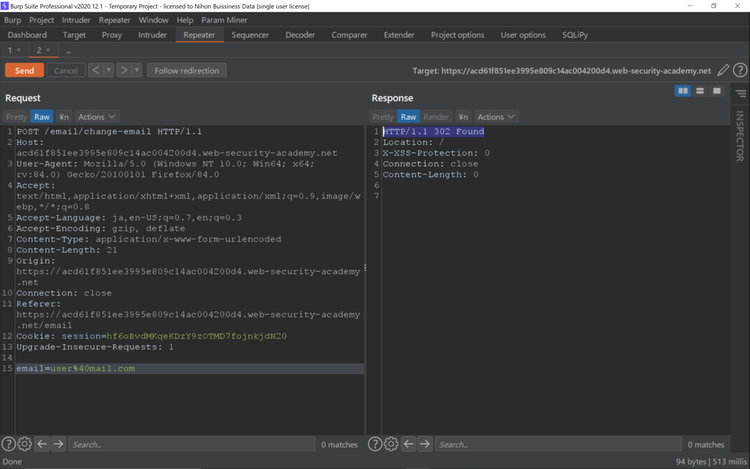This screenshot has height=469, width=750.
Task: Switch Response view to Pretty
Action: pos(382,117)
